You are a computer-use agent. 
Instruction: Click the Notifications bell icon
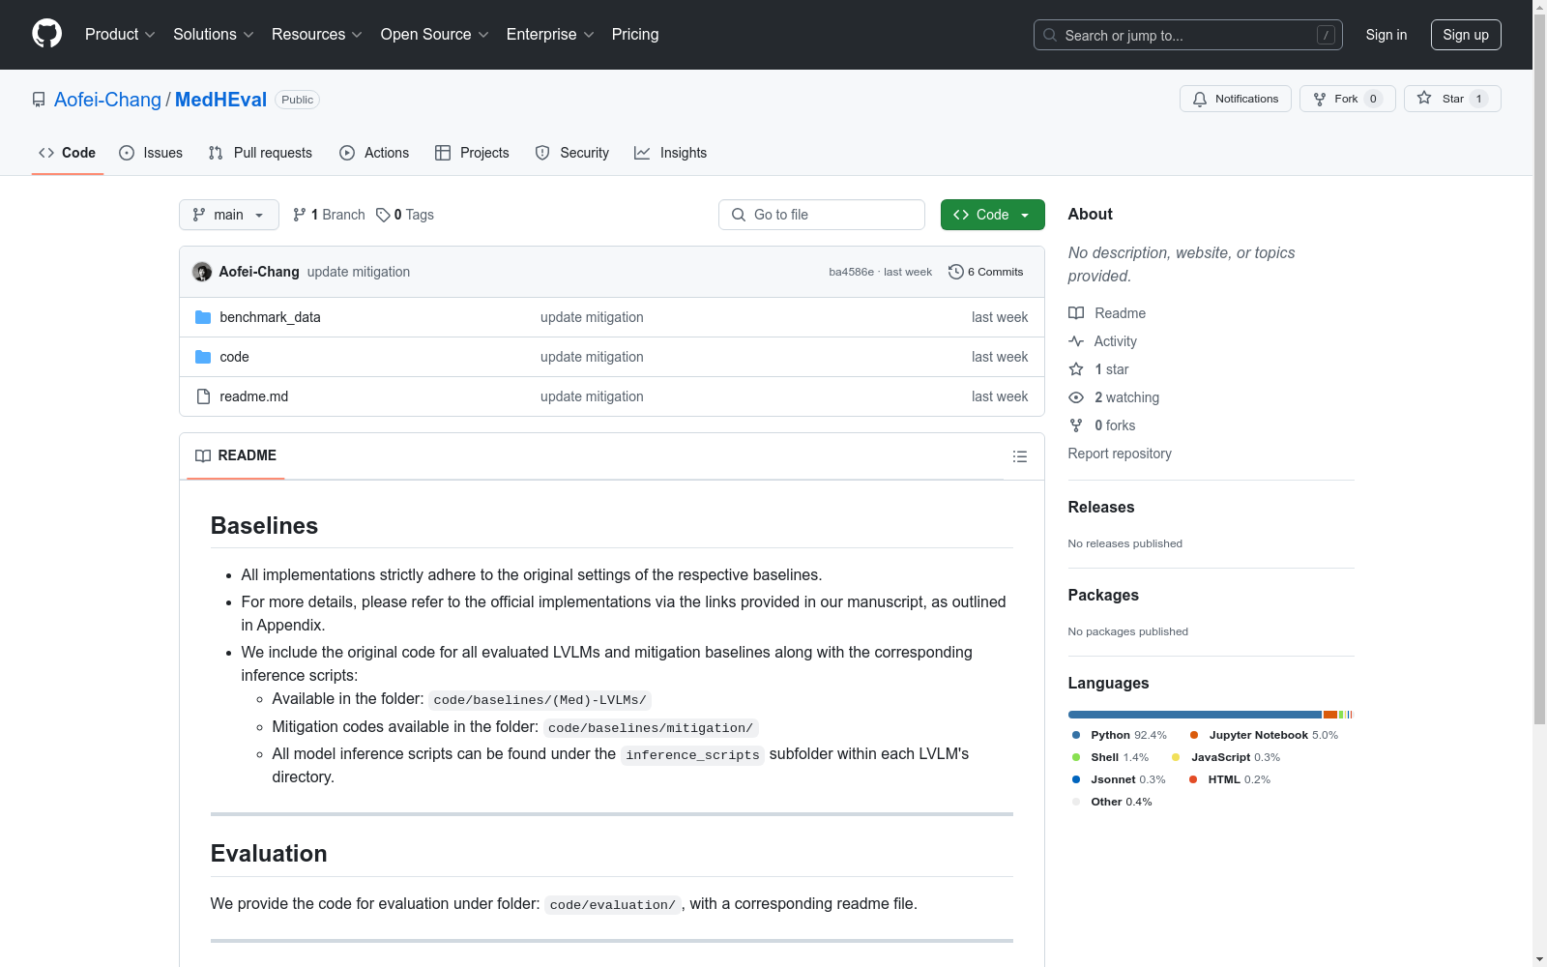point(1200,99)
